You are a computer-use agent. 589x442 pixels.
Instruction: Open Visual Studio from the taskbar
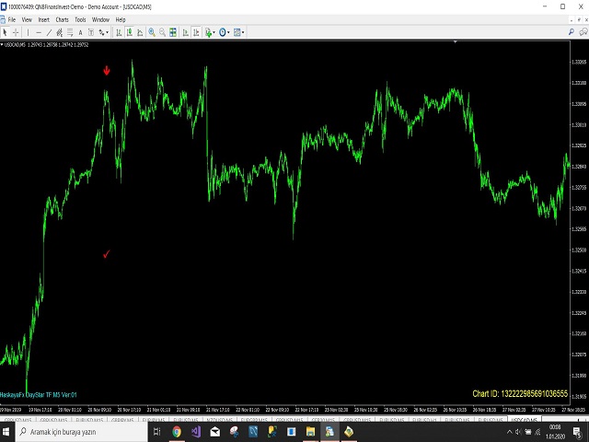click(196, 432)
